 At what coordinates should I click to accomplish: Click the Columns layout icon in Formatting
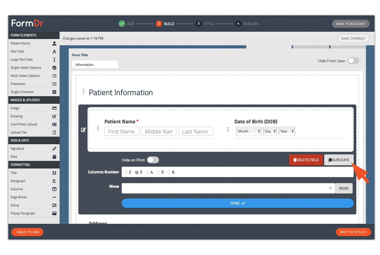[x=54, y=189]
